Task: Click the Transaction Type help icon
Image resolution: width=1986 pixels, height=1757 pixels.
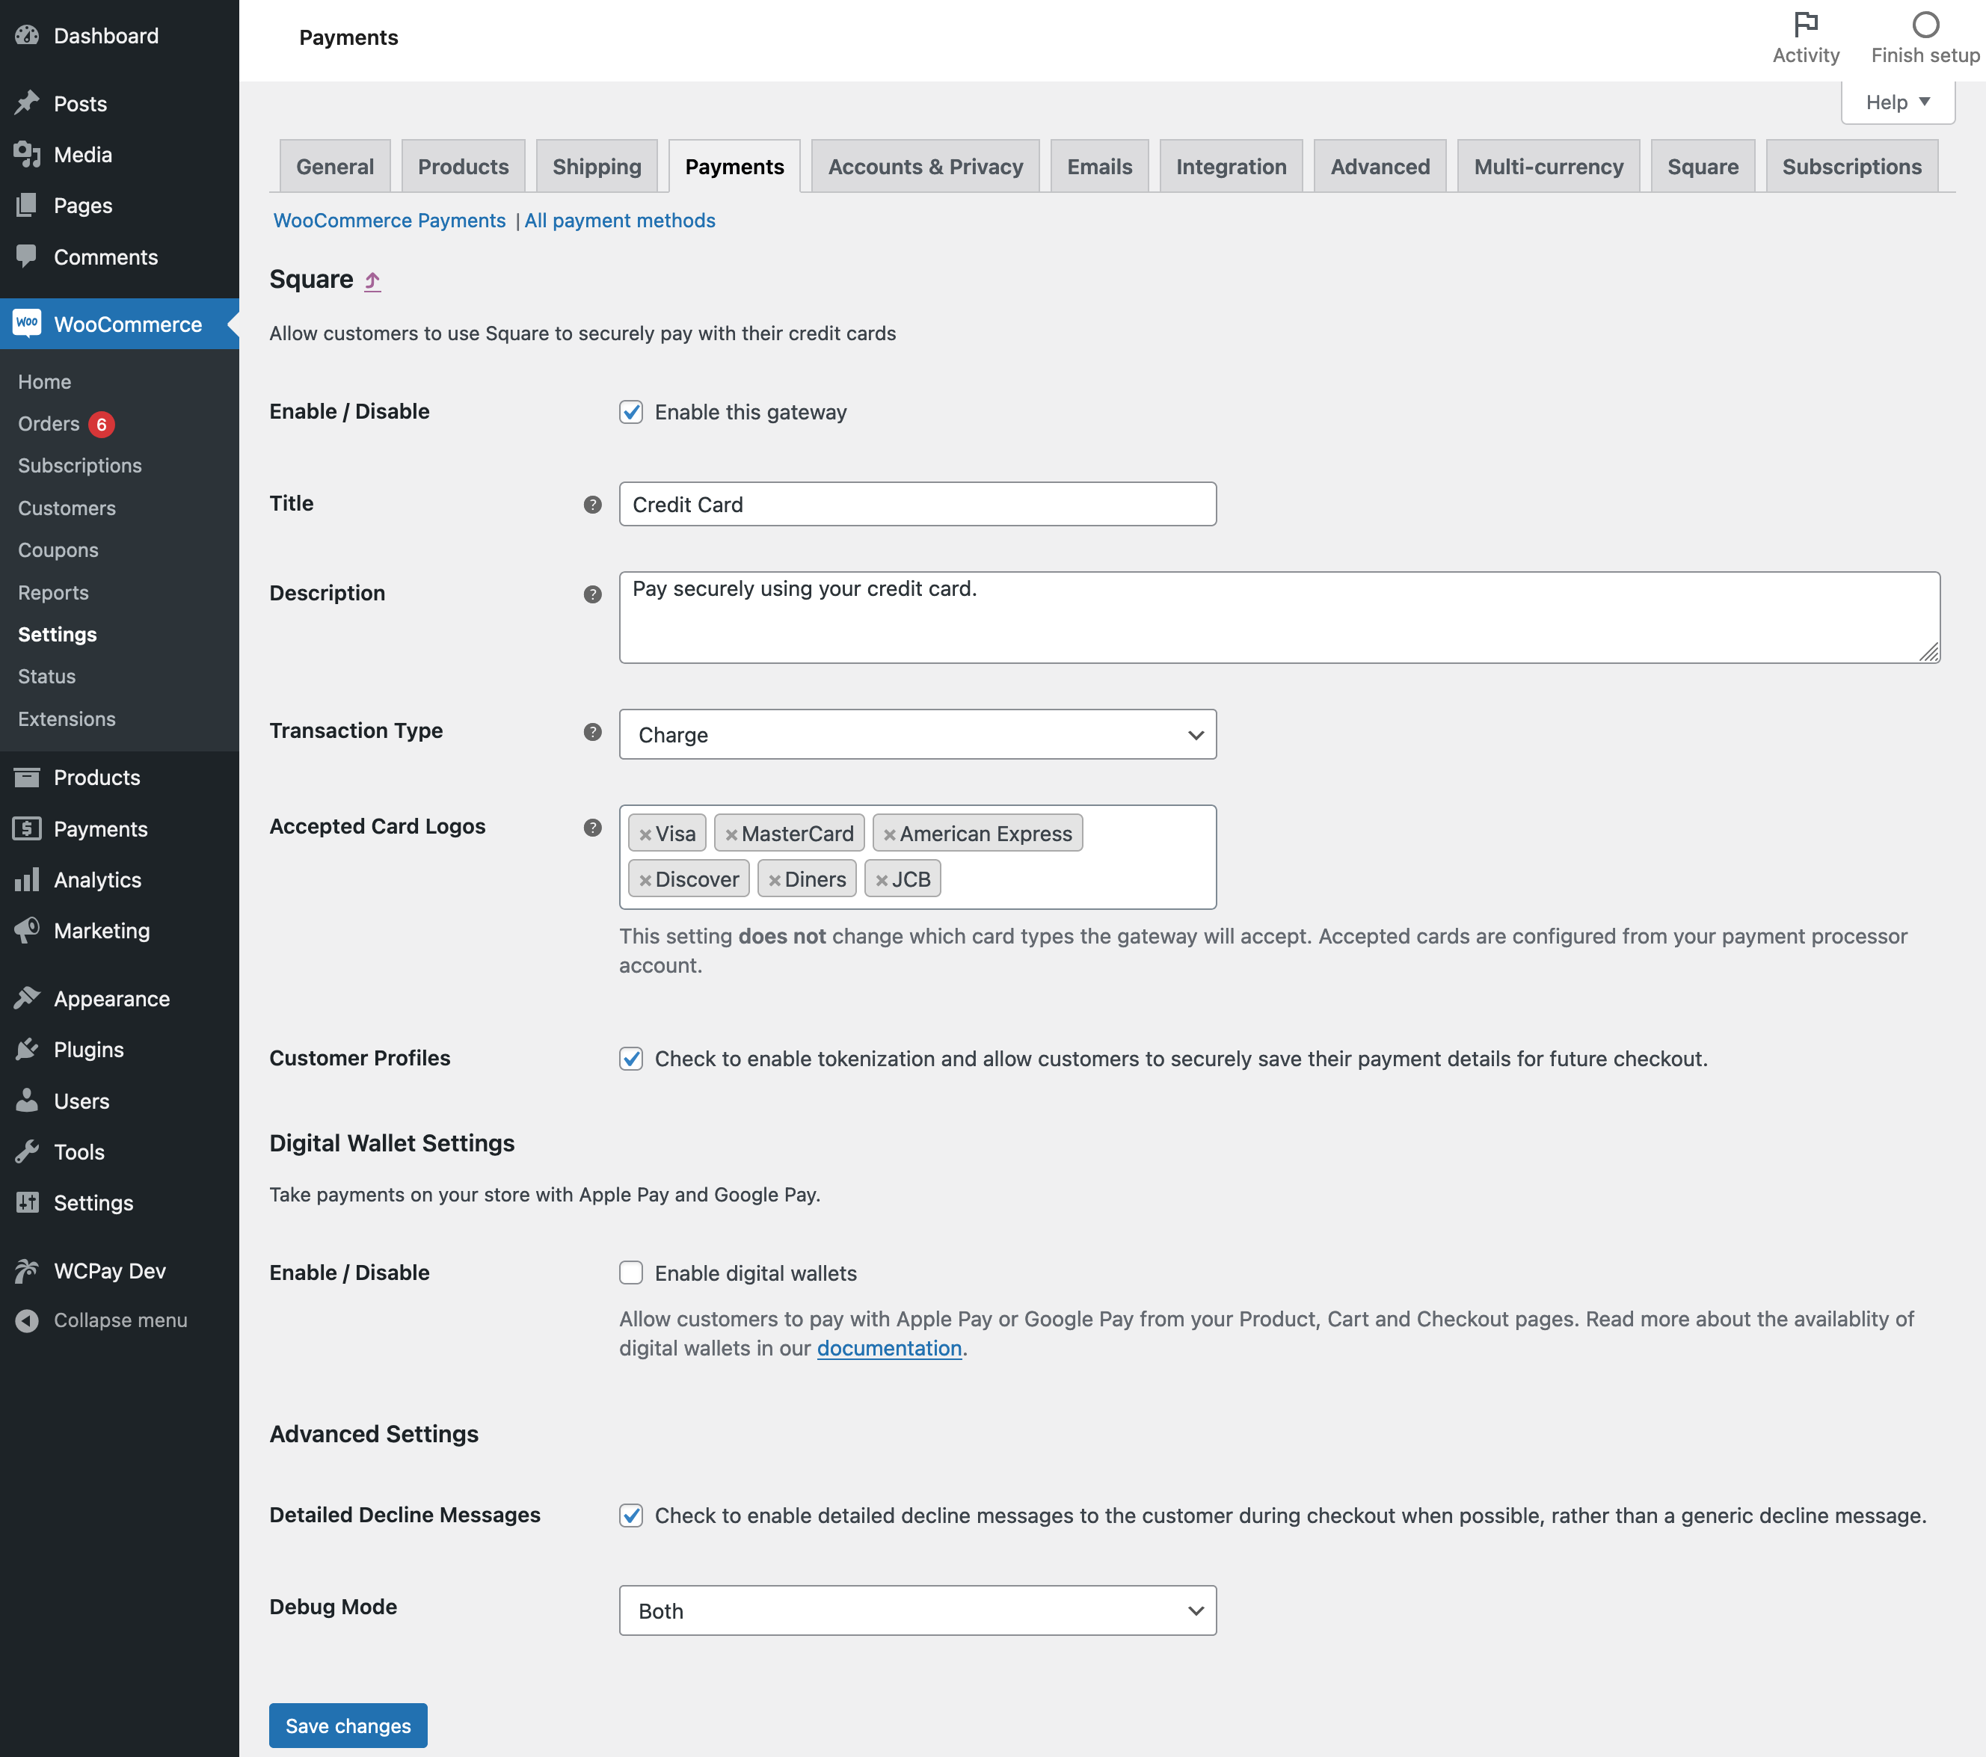Action: (x=591, y=731)
